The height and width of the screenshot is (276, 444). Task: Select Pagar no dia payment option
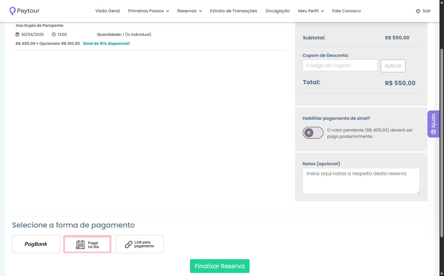[x=87, y=244]
